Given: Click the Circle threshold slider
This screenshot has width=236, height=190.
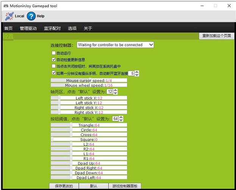Looking at the screenshot, I should tap(89, 130).
